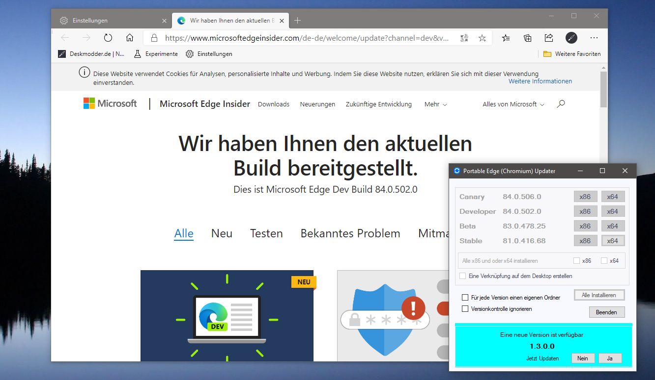Decline the update with Nein
This screenshot has width=655, height=380.
click(x=583, y=358)
